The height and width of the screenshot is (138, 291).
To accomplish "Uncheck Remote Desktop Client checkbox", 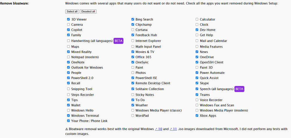I will tap(133, 83).
